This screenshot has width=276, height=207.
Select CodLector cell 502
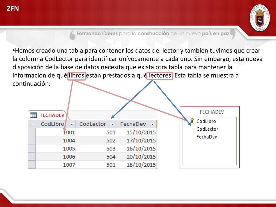point(96,140)
